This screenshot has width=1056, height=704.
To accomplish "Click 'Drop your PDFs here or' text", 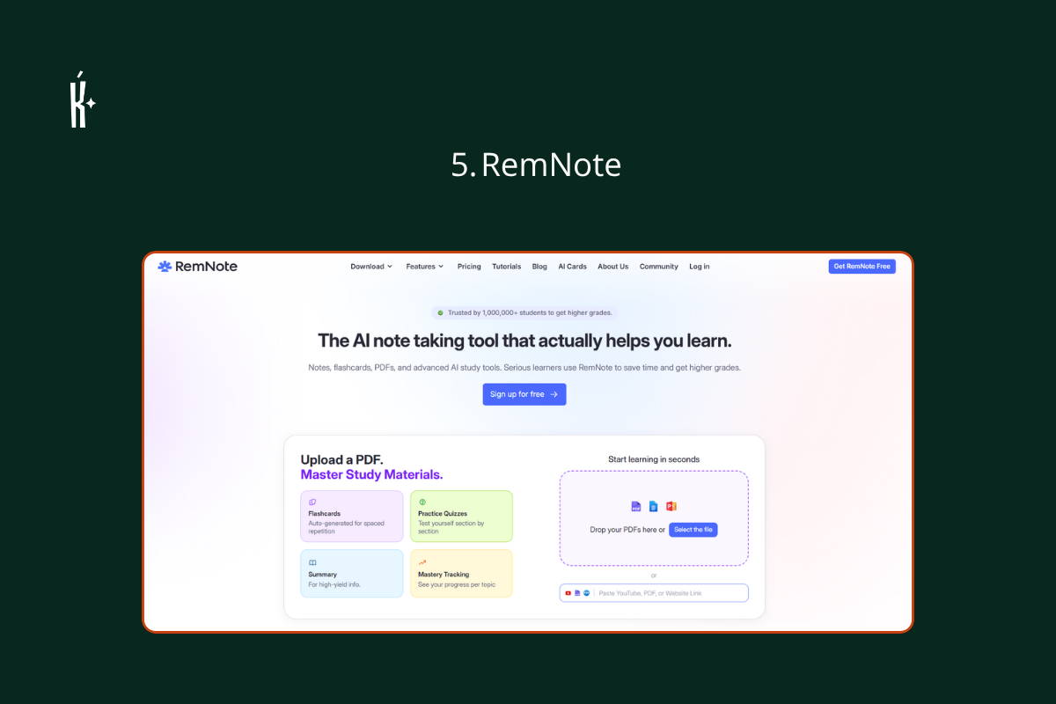I will pyautogui.click(x=627, y=530).
